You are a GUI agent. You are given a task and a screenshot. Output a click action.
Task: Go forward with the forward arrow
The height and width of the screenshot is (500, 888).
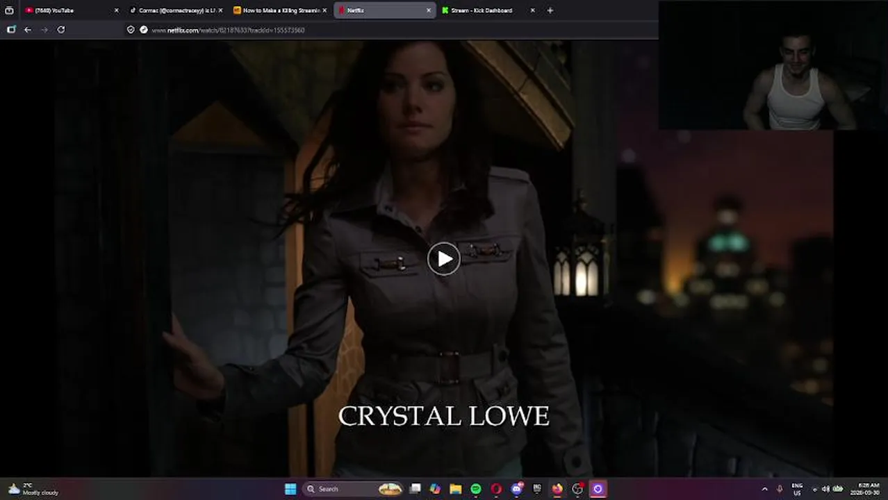pos(44,30)
